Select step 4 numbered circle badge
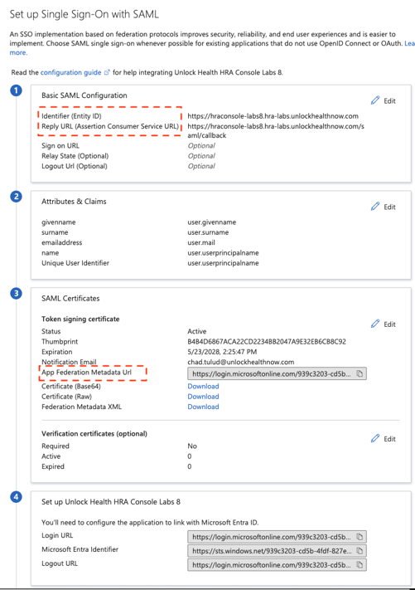This screenshot has height=590, width=415. tap(16, 497)
